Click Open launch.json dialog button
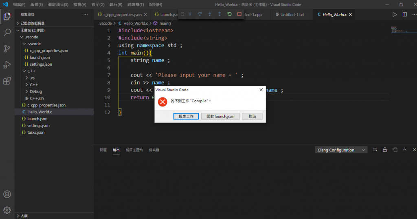This screenshot has width=417, height=219. pyautogui.click(x=220, y=116)
